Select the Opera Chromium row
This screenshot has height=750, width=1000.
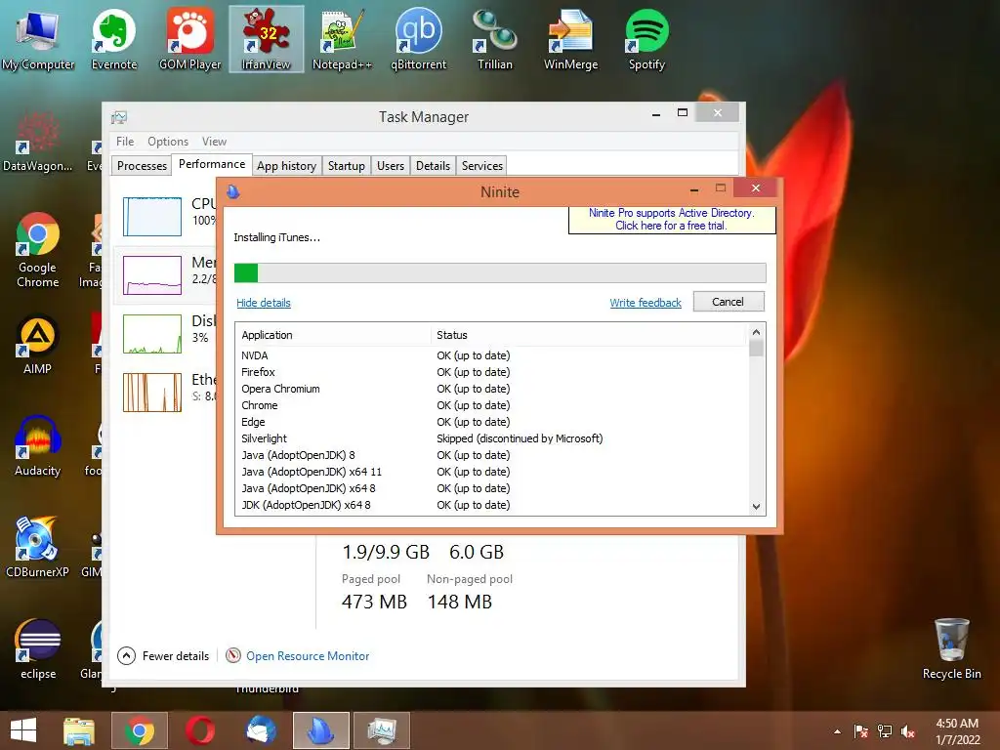[492, 389]
